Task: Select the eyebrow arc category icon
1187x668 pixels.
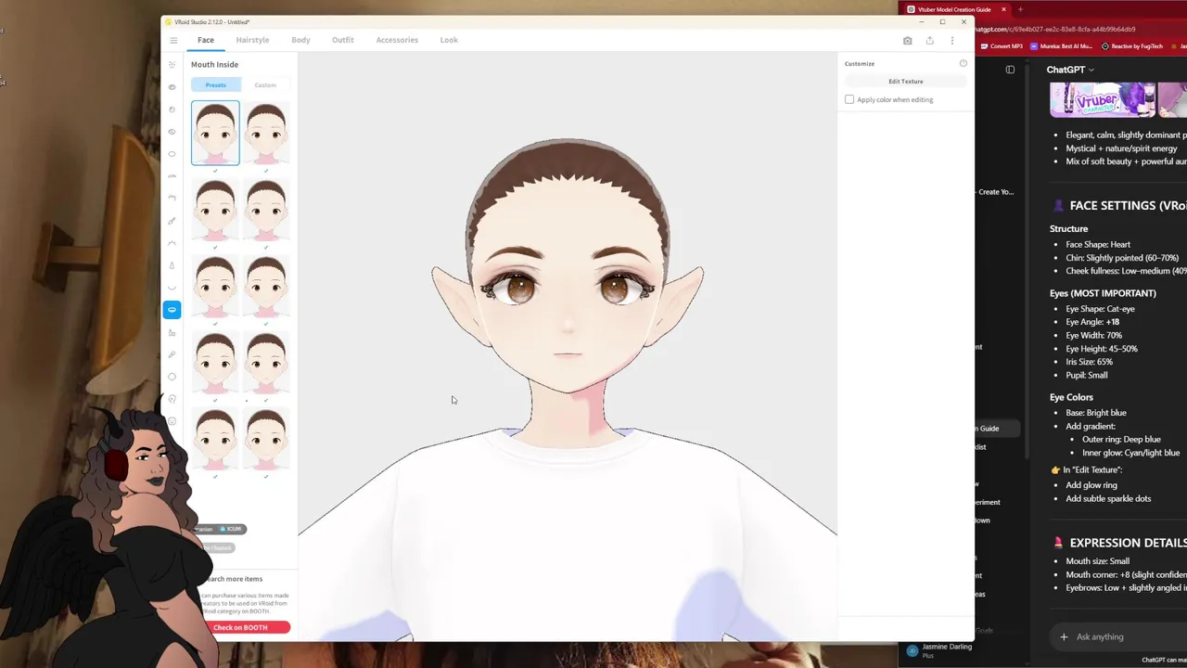Action: (x=172, y=176)
